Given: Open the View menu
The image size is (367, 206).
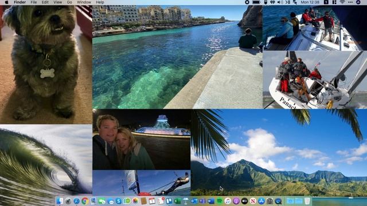Looking at the screenshot, I should click(x=57, y=2).
